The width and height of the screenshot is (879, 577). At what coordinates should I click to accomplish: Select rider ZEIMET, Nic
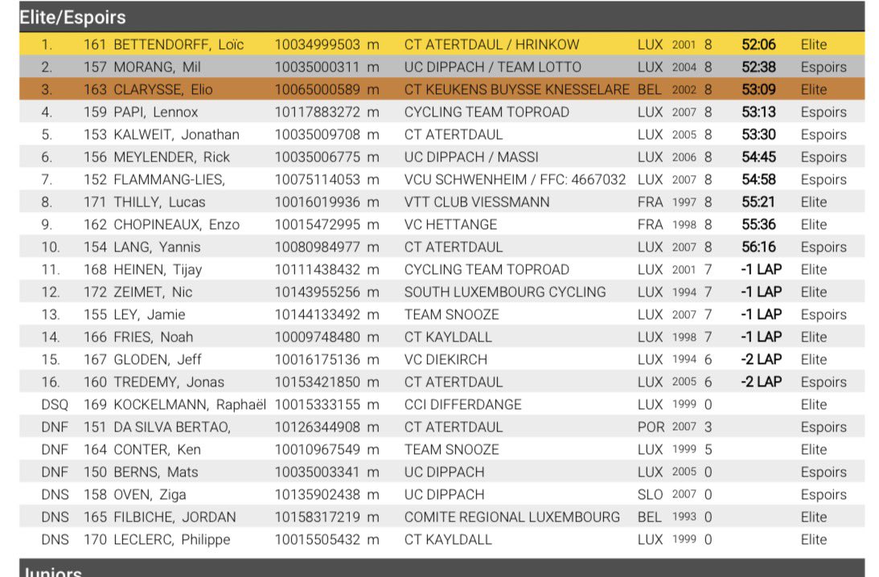pos(153,292)
